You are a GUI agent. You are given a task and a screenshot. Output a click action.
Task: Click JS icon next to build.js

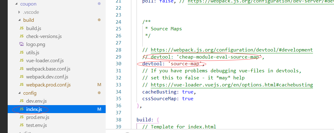click(x=22, y=28)
